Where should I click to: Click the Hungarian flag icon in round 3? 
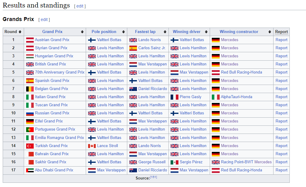pos(30,56)
